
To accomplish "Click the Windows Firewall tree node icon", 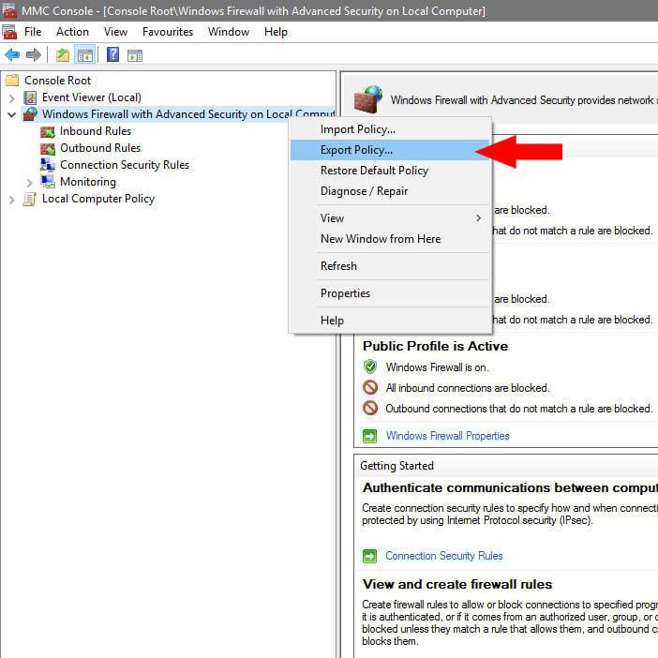I will 30,114.
